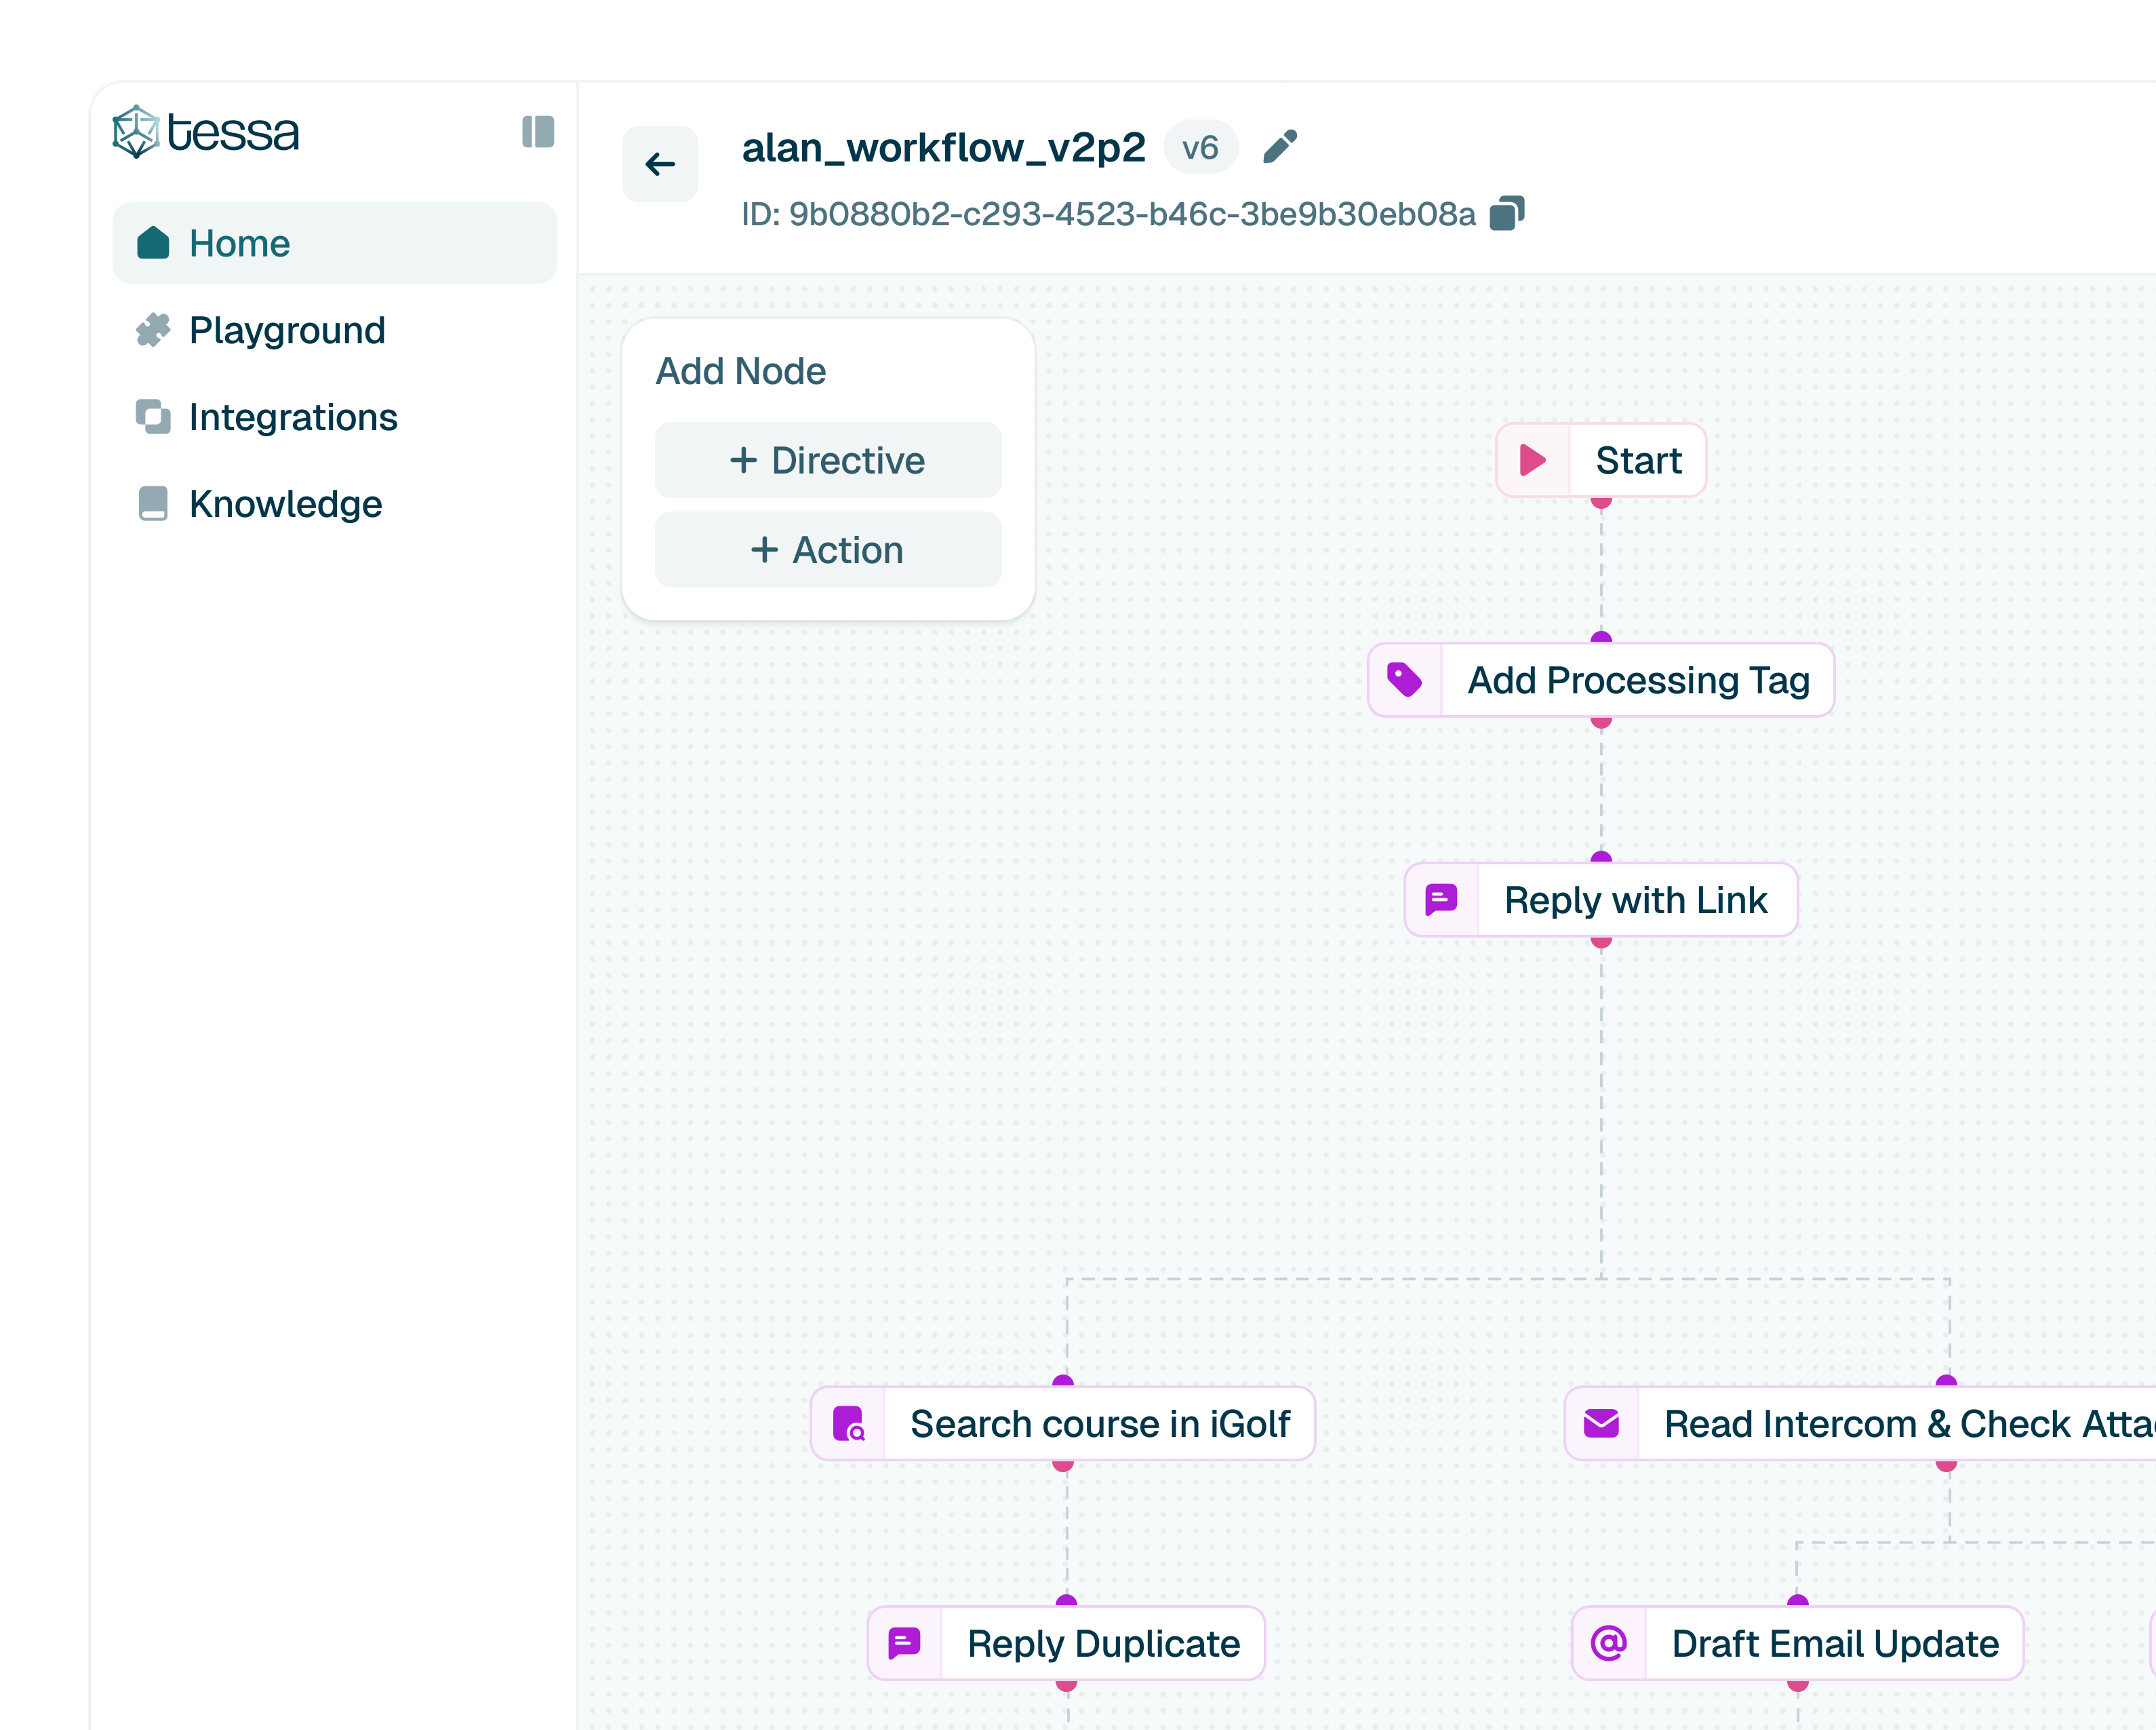This screenshot has width=2156, height=1730.
Task: Edit workflow name with pencil icon
Action: pyautogui.click(x=1279, y=147)
